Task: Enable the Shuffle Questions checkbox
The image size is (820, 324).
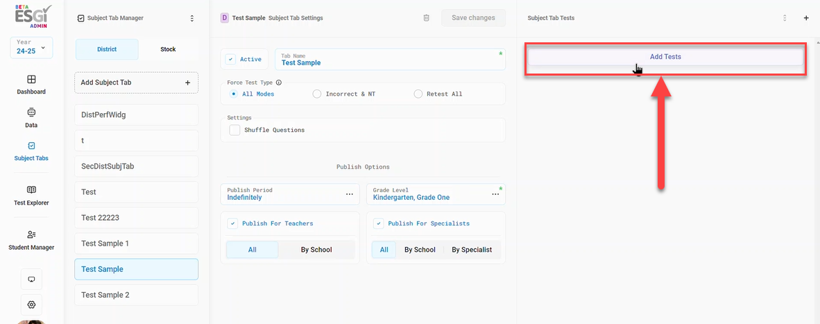Action: click(x=234, y=130)
